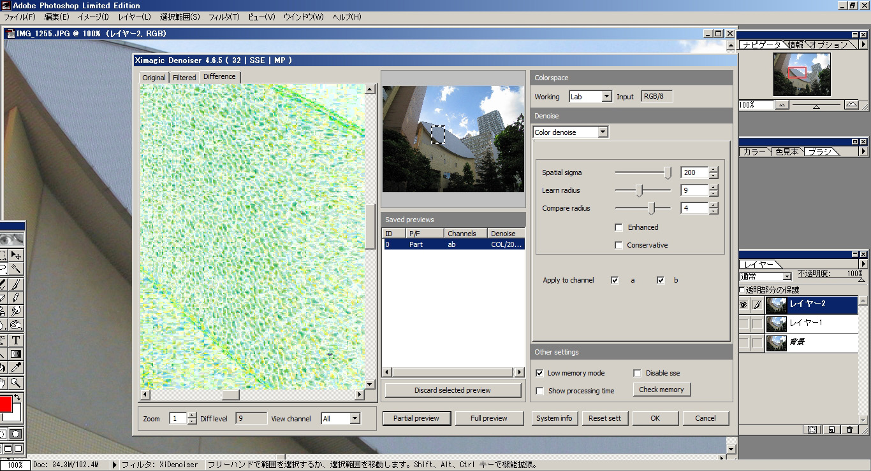Viewport: 871px width, 471px height.
Task: Open the Navigator panel flyout menu arrow
Action: tap(863, 45)
